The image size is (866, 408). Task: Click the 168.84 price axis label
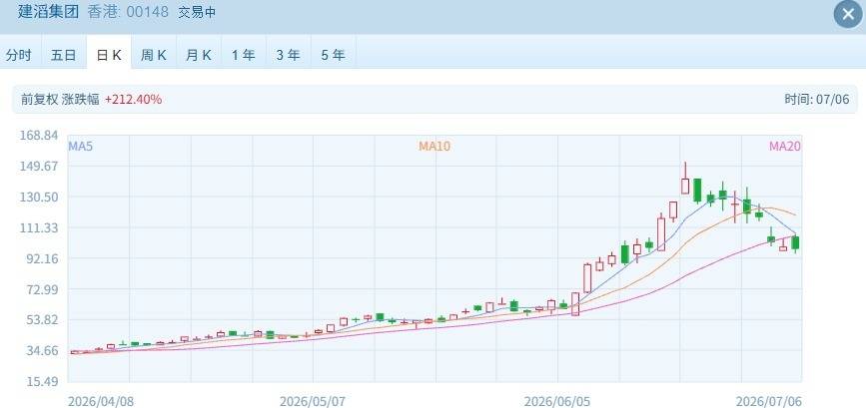(40, 136)
